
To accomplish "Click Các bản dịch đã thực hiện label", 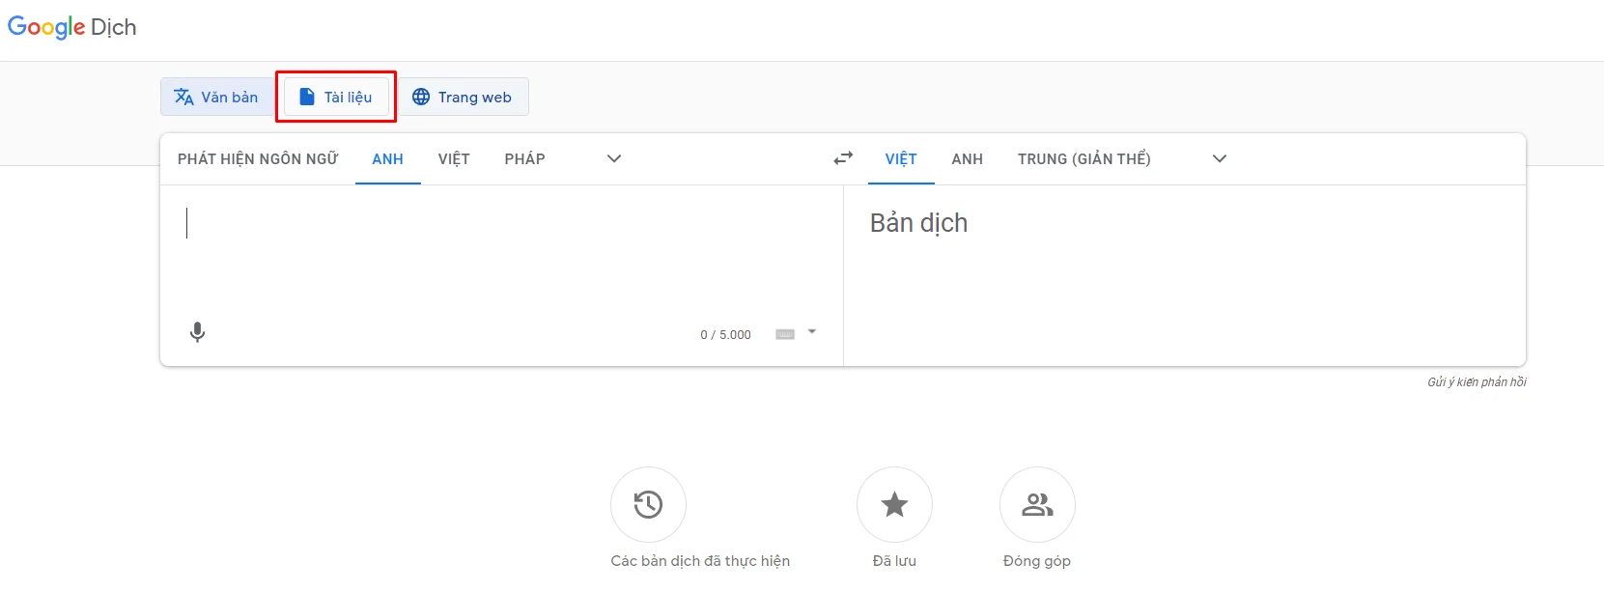I will [700, 561].
